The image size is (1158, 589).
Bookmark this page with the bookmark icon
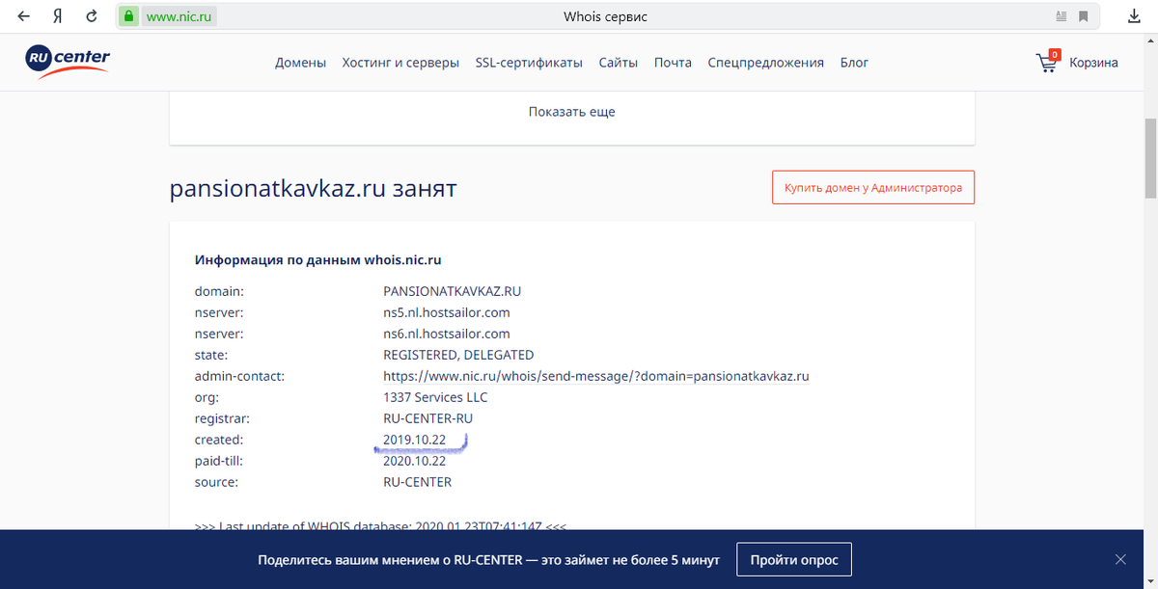(x=1085, y=16)
